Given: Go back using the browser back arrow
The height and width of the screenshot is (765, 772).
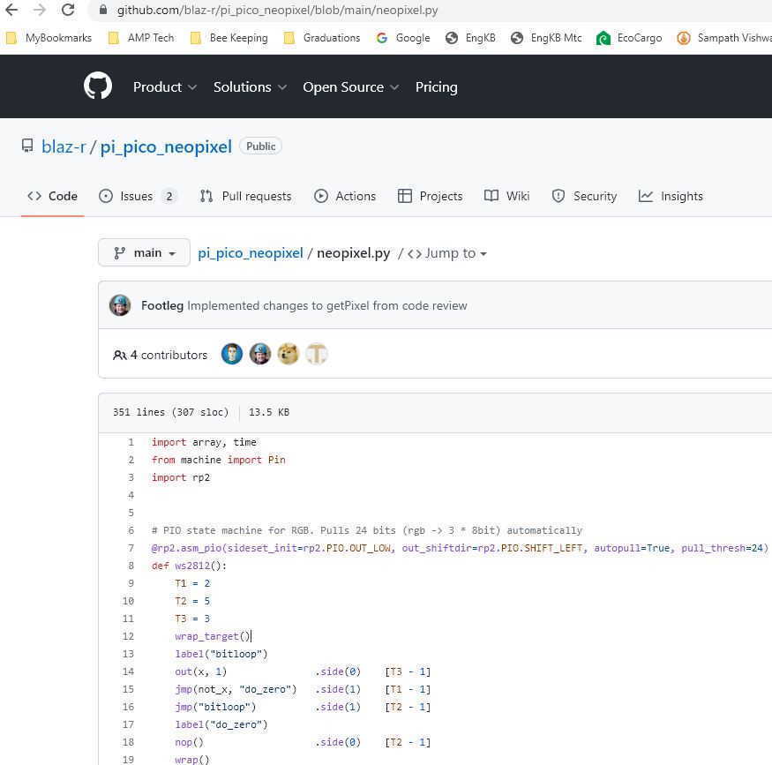Looking at the screenshot, I should (11, 11).
